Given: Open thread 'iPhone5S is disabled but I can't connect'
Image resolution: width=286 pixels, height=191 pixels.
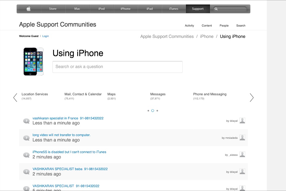Looking at the screenshot, I should [69, 152].
